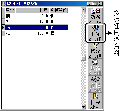Click the 數量 column header

pyautogui.click(x=32, y=10)
